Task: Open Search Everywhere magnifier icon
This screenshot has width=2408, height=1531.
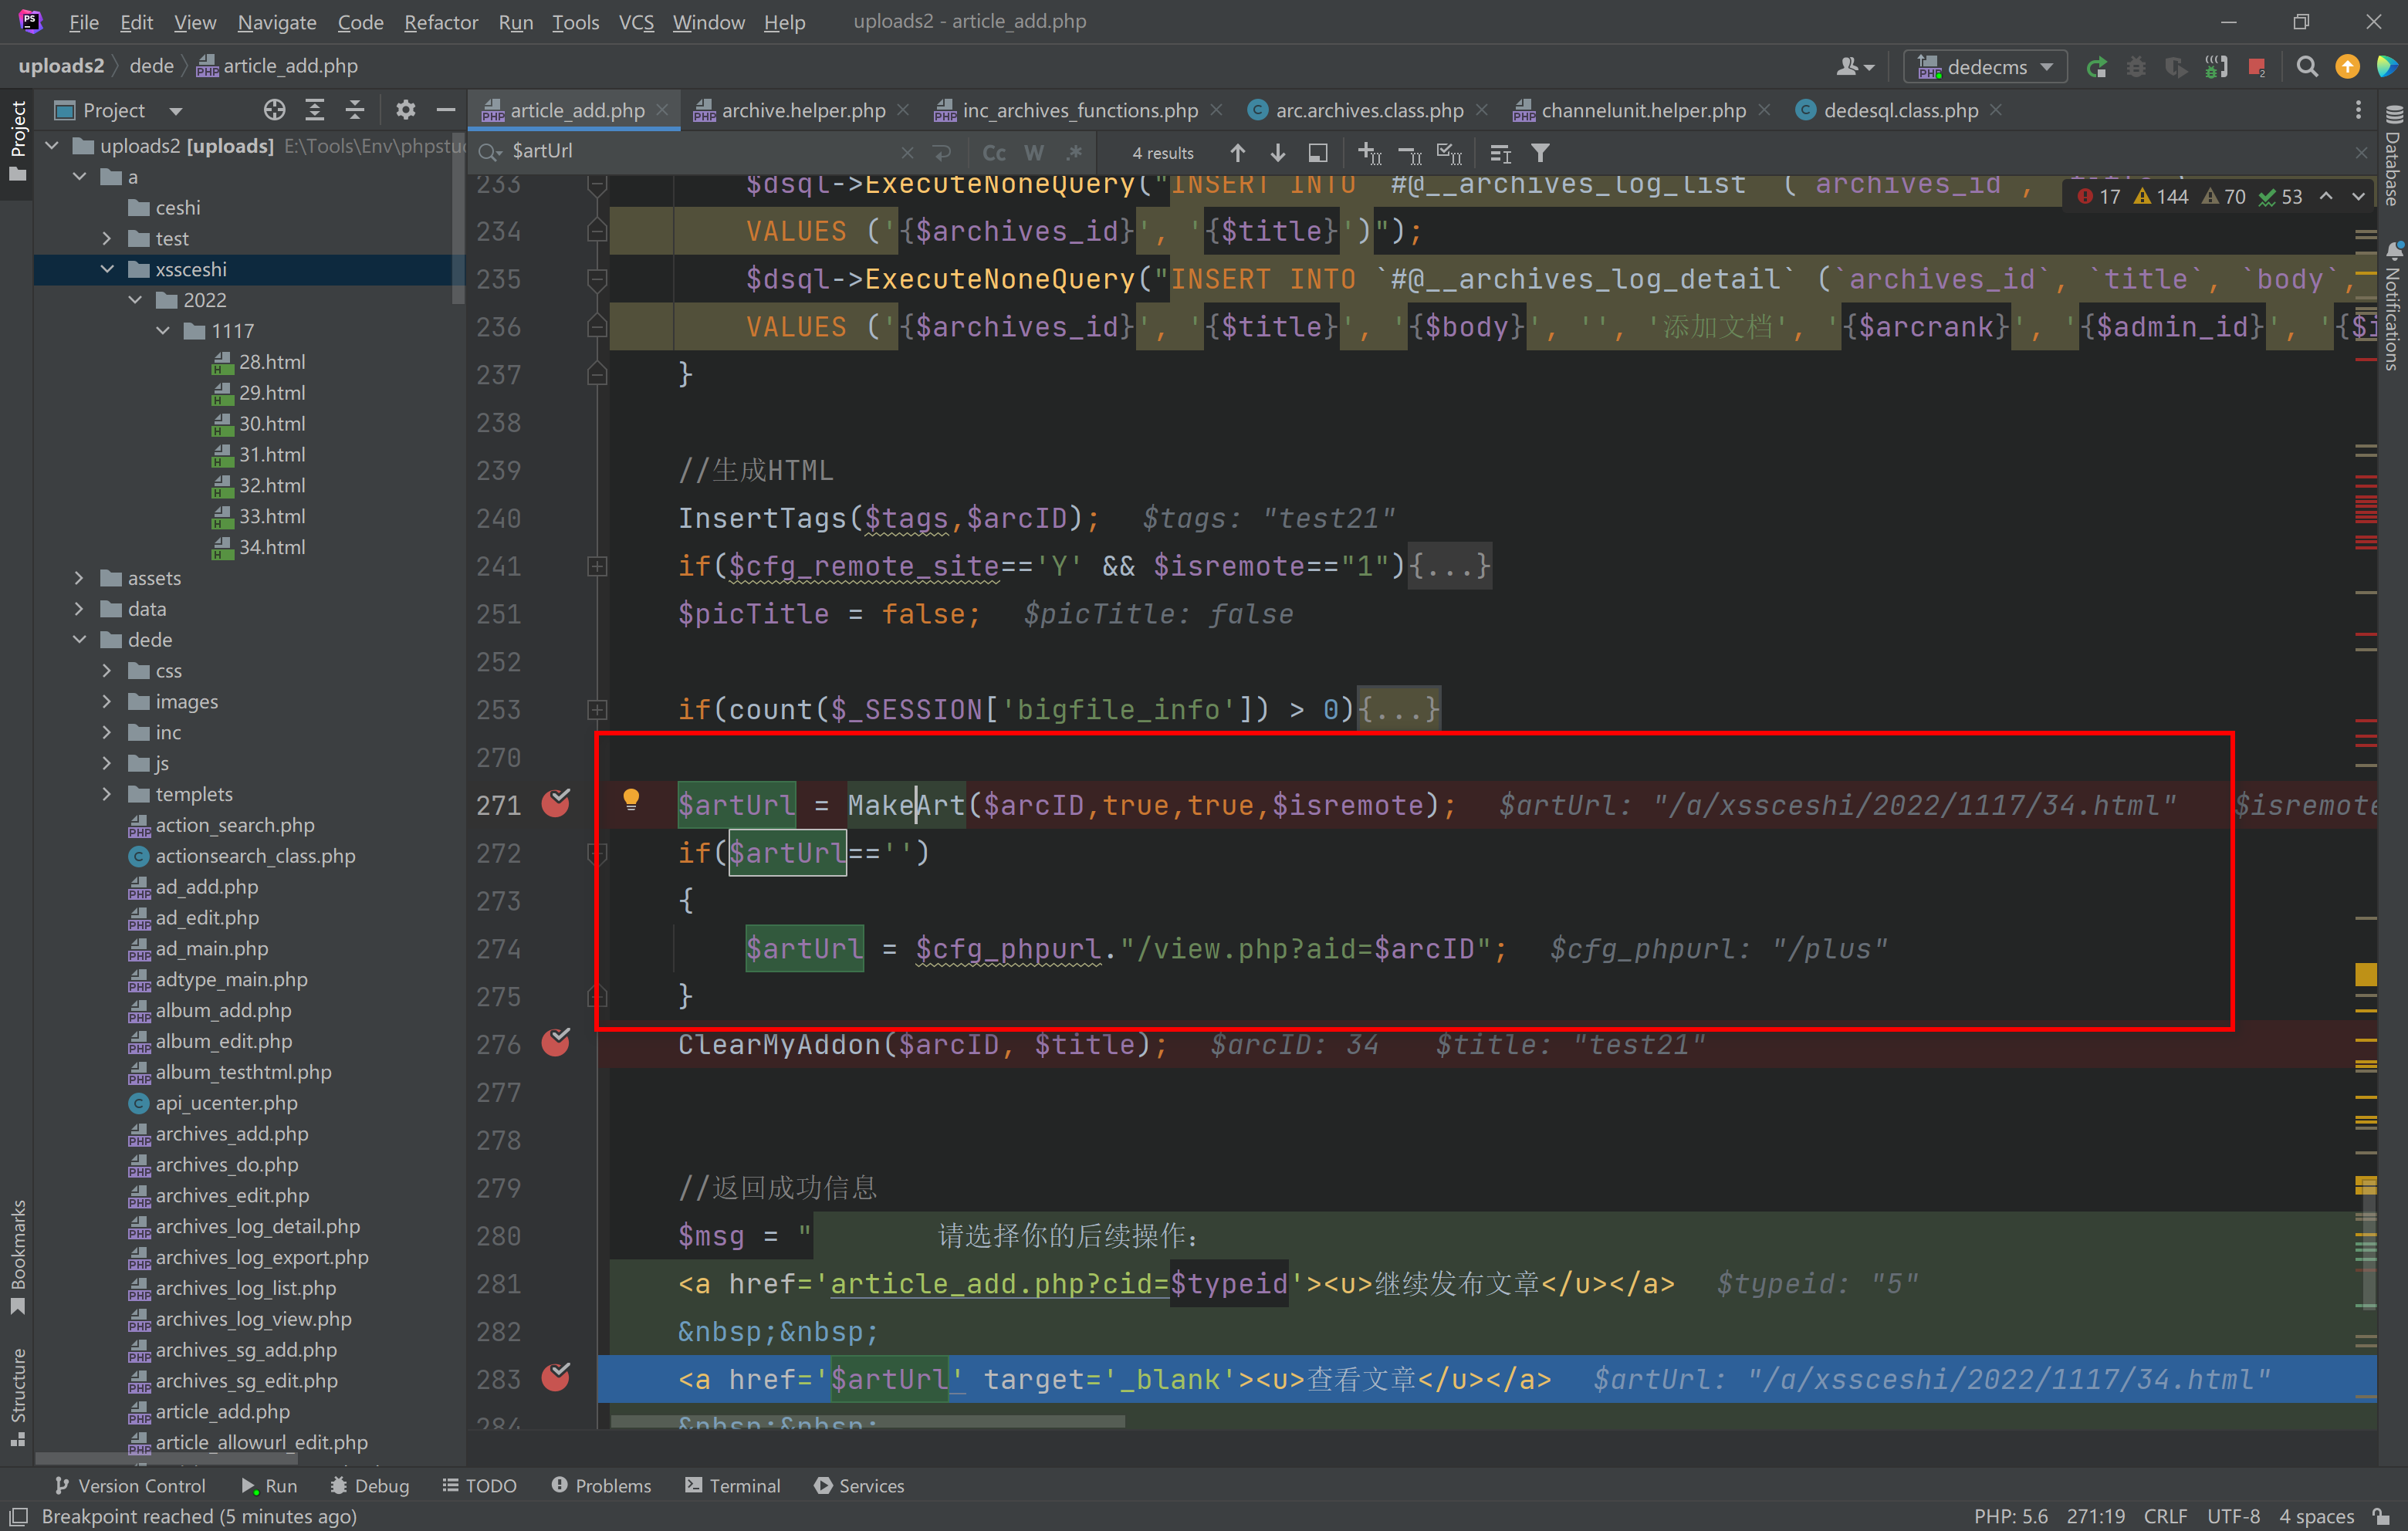Action: pyautogui.click(x=2307, y=67)
